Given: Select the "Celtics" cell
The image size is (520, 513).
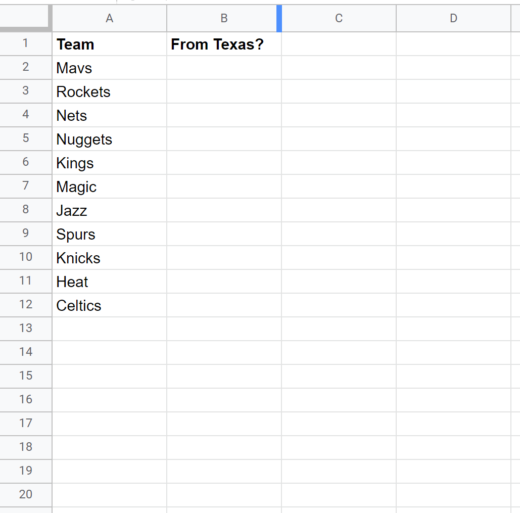Looking at the screenshot, I should (109, 306).
